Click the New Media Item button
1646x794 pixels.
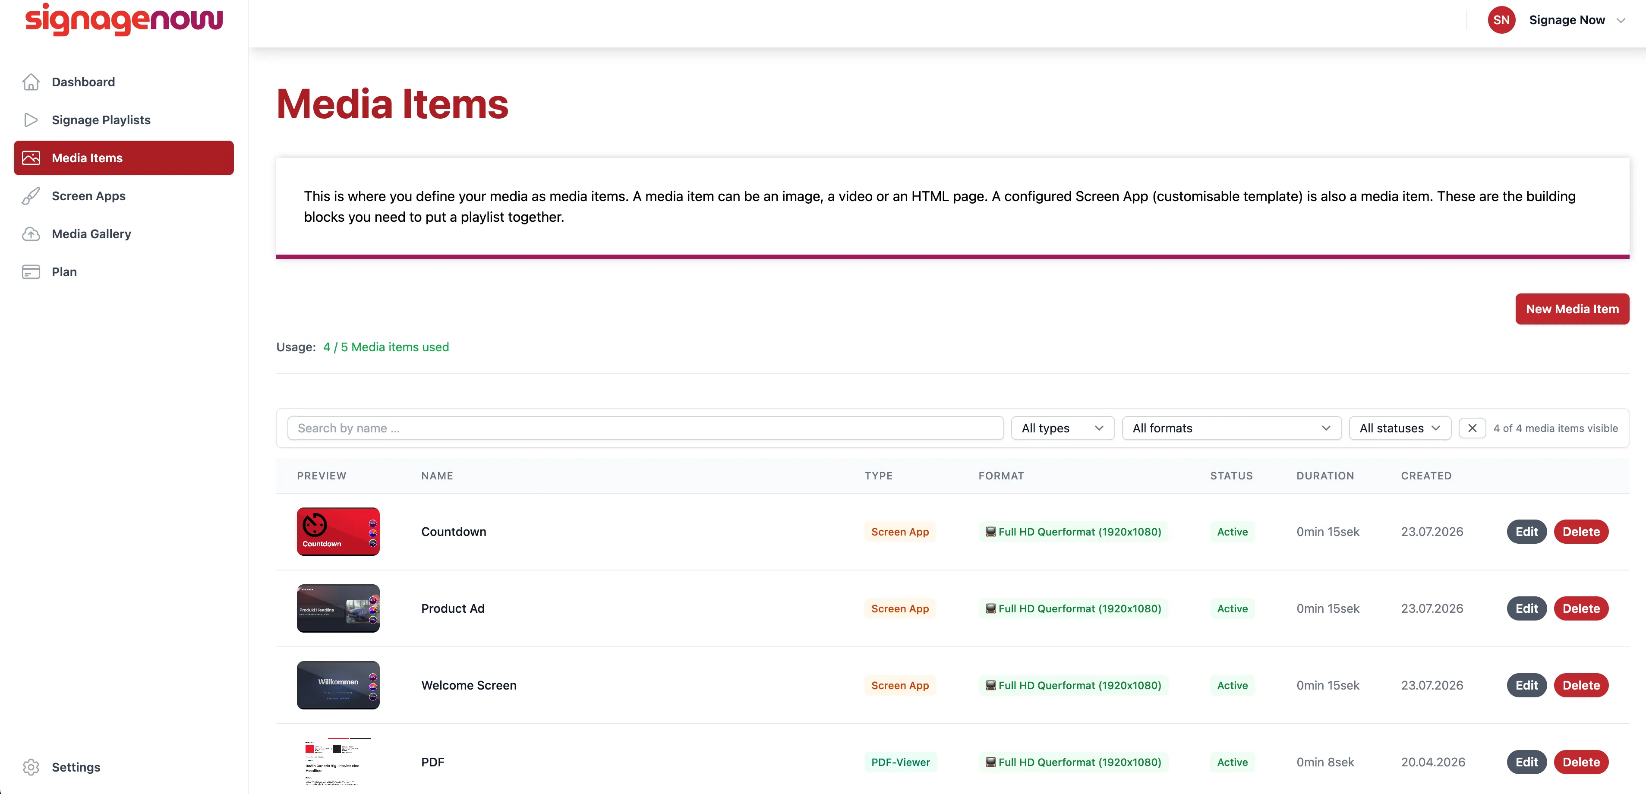(1572, 309)
